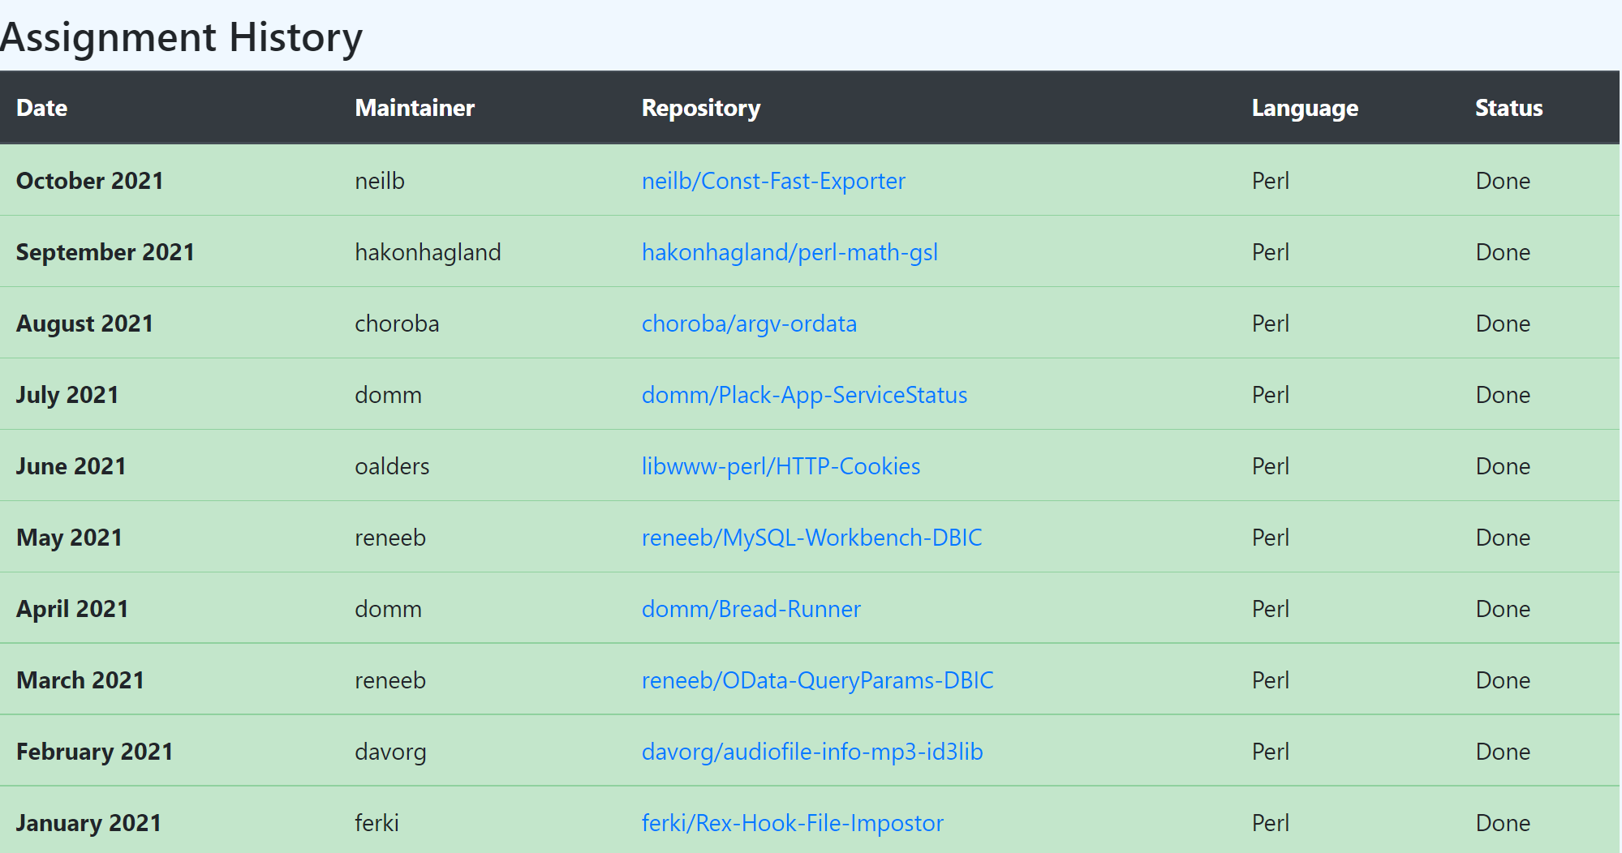Open the neilb/Const-Fast-Exporter repository link
This screenshot has height=853, width=1622.
click(x=773, y=181)
